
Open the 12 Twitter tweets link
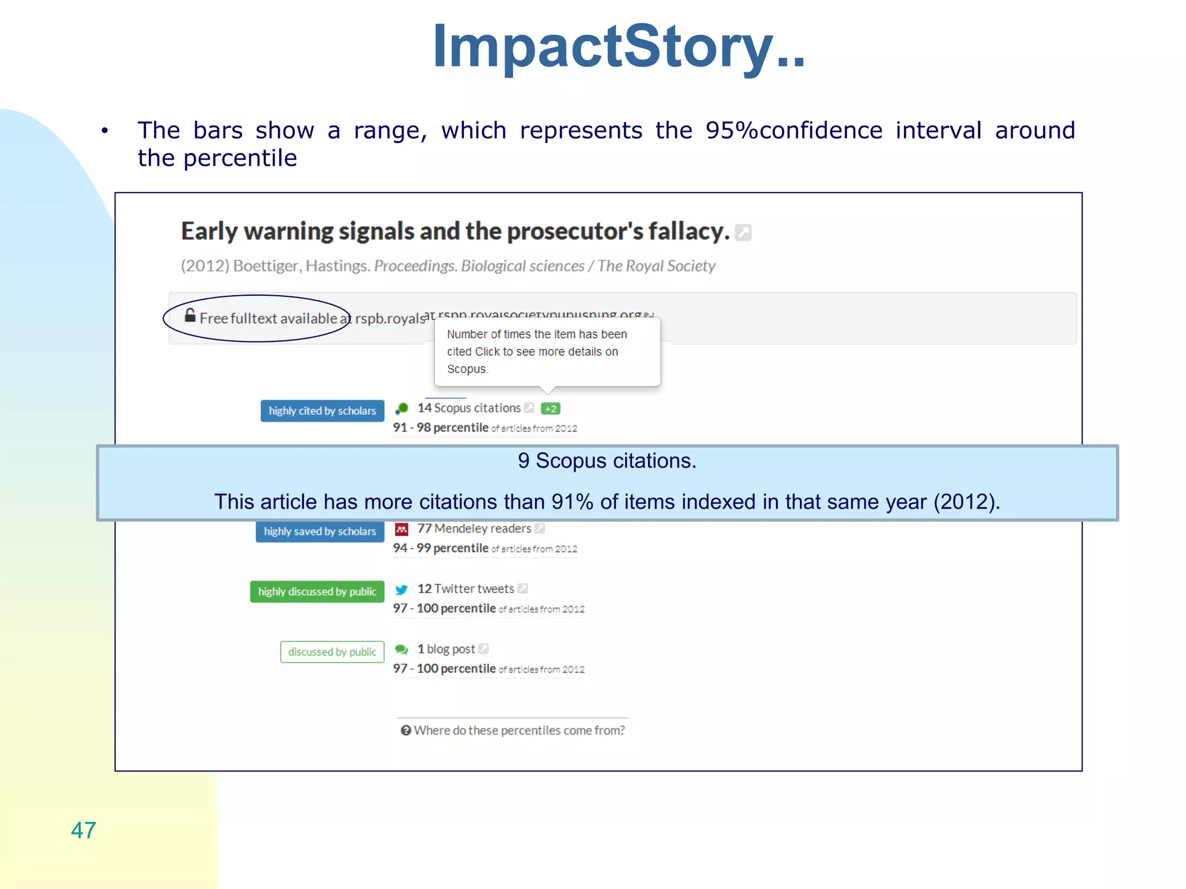(466, 589)
